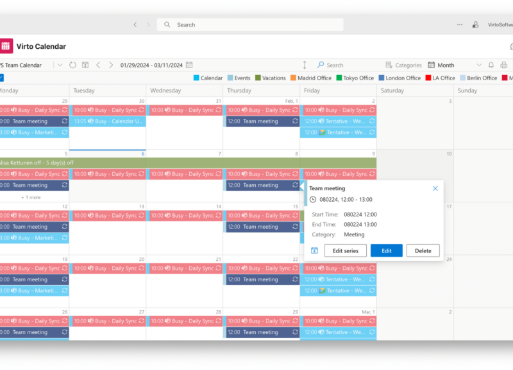513x370 pixels.
Task: Select day number 6 on Tuesday
Action: [x=143, y=154]
